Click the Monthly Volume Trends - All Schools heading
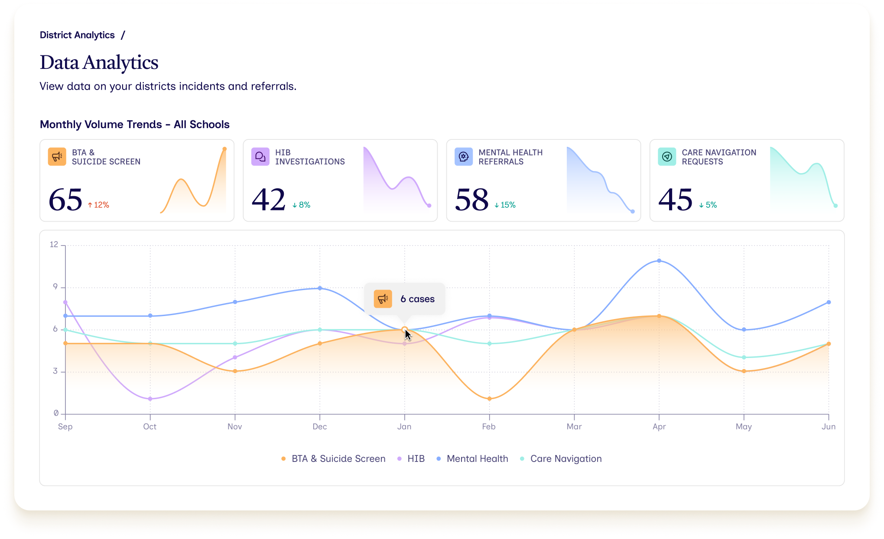This screenshot has height=539, width=884. click(134, 124)
